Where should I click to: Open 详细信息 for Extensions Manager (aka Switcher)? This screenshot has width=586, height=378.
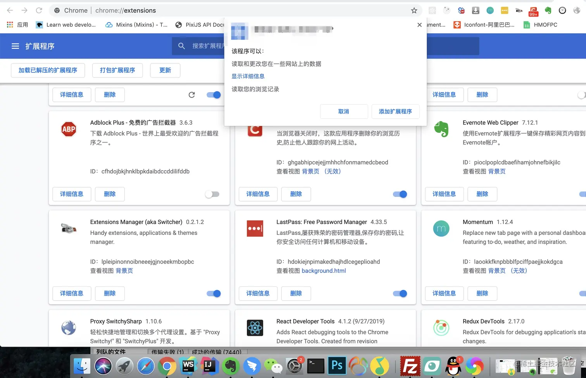pyautogui.click(x=72, y=294)
